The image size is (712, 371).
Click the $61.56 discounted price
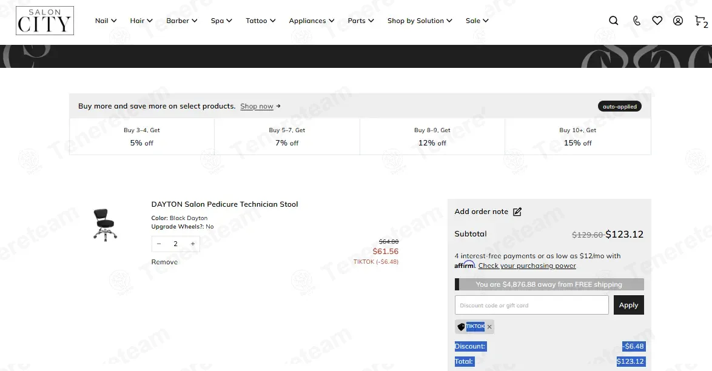point(386,251)
